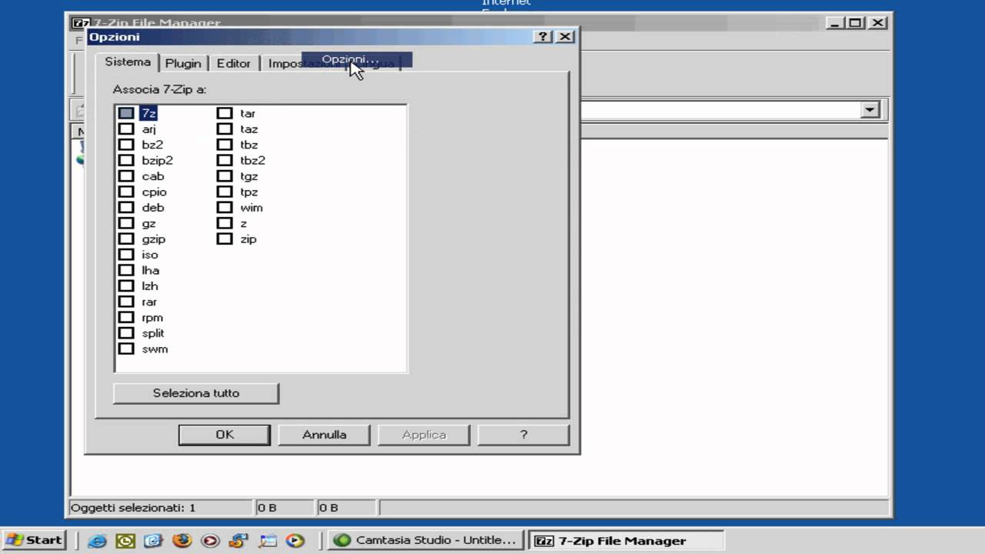This screenshot has height=554, width=985.
Task: Enable the tgz file association
Action: [225, 176]
